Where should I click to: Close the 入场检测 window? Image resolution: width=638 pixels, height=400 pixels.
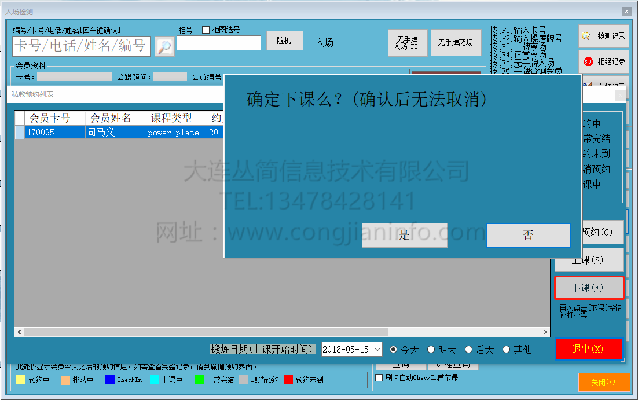coord(626,12)
